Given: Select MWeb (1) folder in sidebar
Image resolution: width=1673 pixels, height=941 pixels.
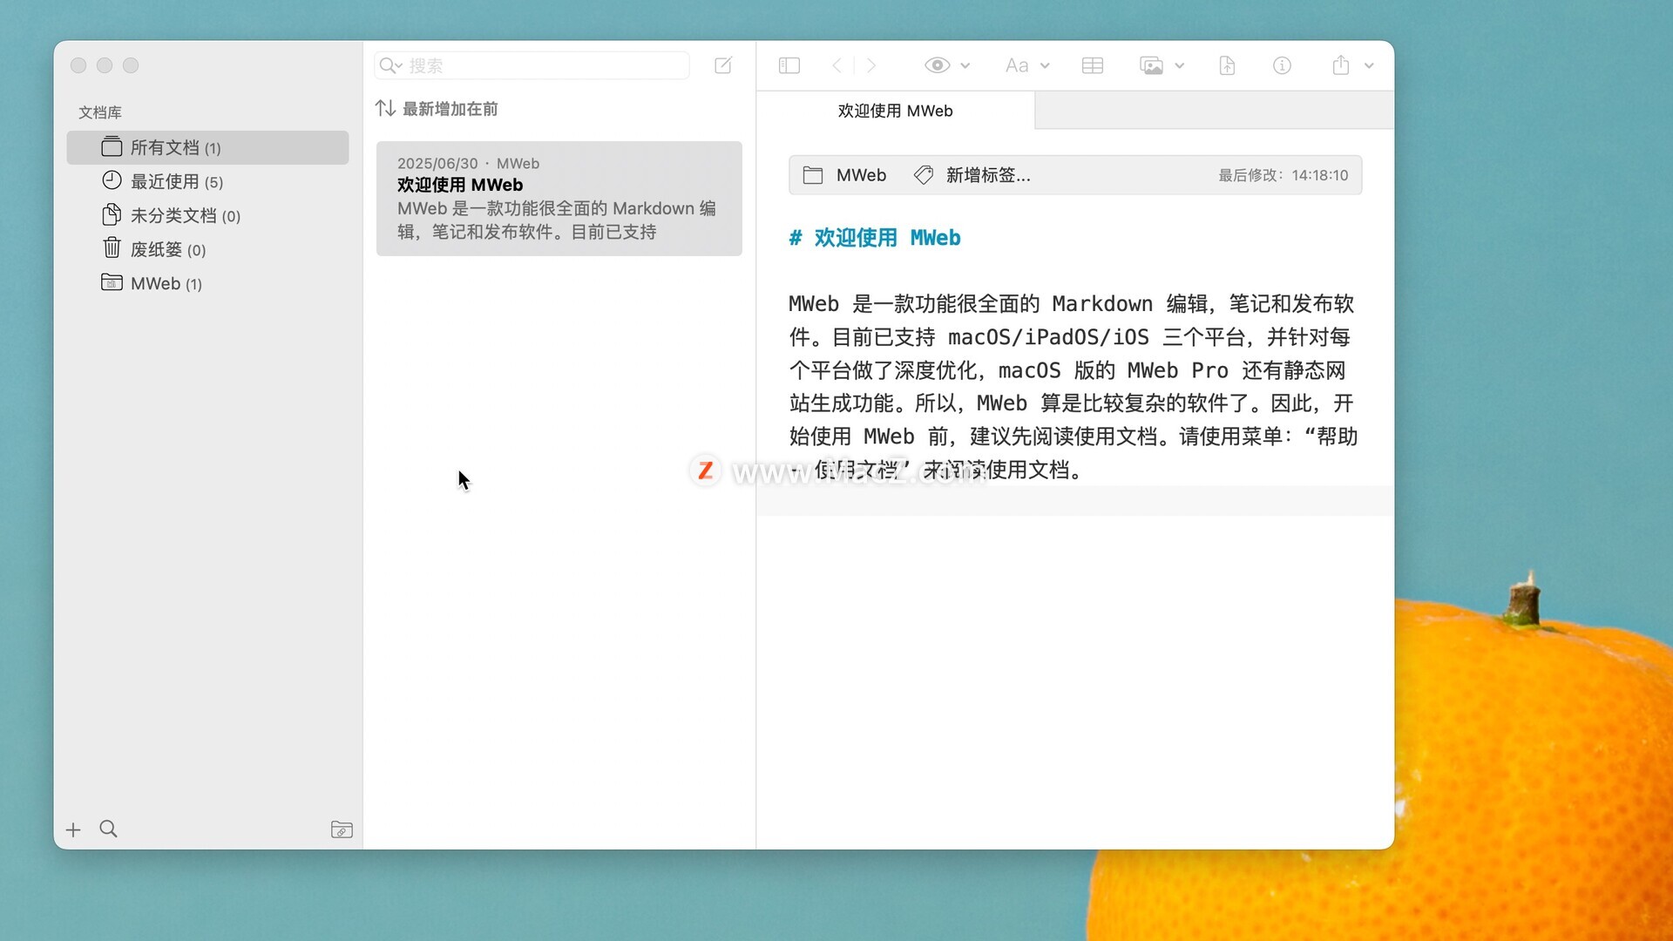Looking at the screenshot, I should coord(207,283).
